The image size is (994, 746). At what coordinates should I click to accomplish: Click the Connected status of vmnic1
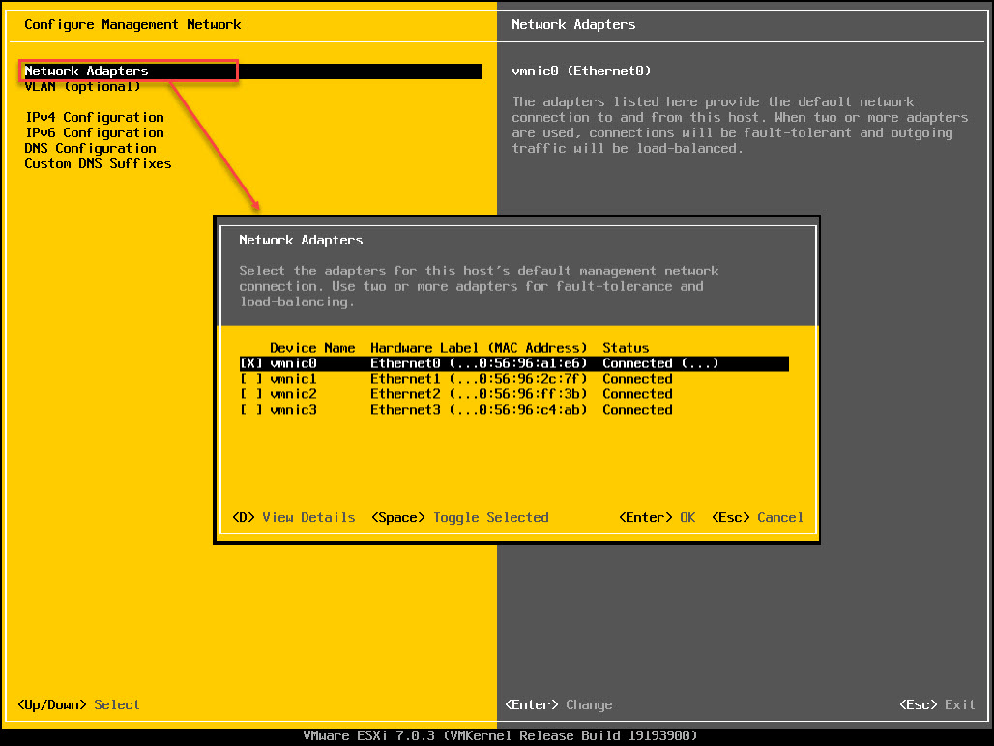(637, 379)
